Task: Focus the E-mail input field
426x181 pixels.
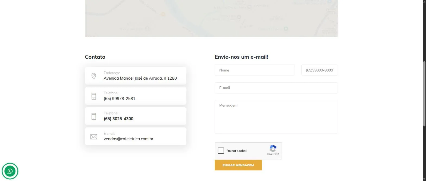Action: click(x=276, y=88)
